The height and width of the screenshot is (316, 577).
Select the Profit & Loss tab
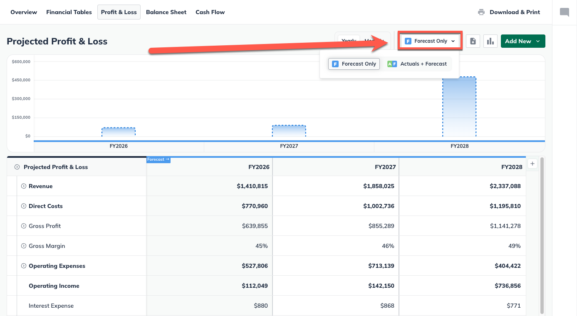[119, 12]
